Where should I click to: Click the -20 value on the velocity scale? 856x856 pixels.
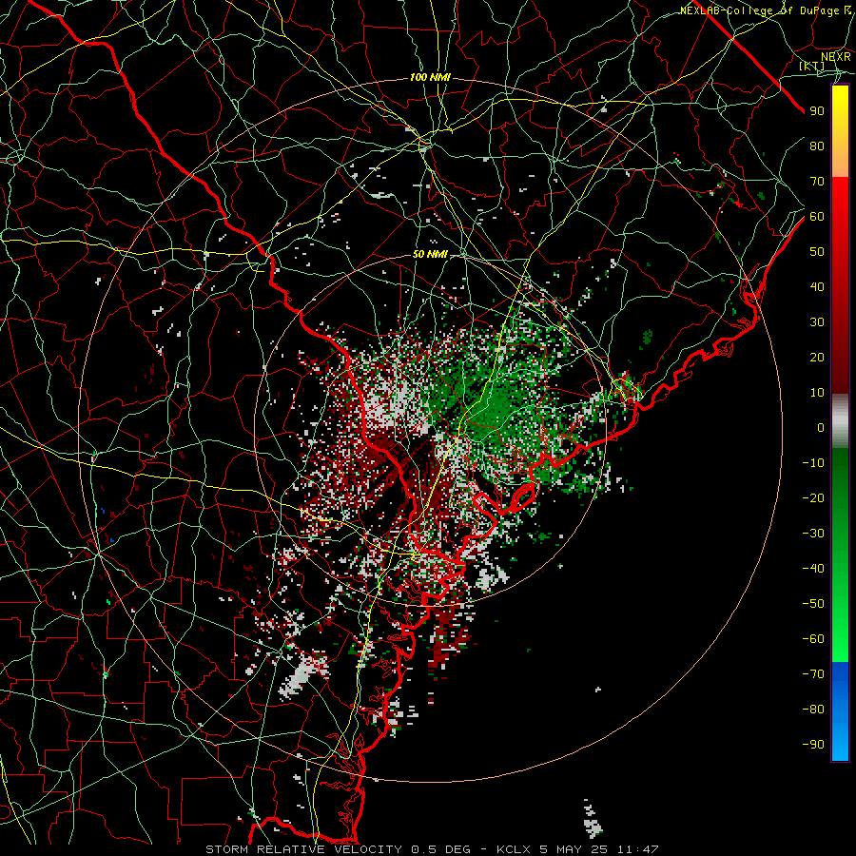(813, 498)
